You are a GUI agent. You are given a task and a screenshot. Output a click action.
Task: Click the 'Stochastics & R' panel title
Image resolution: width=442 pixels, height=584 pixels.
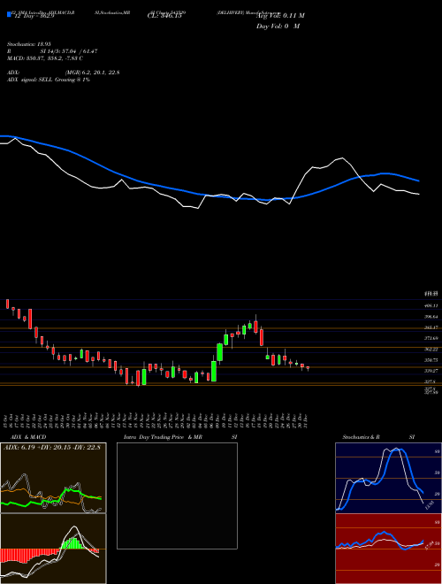361,437
